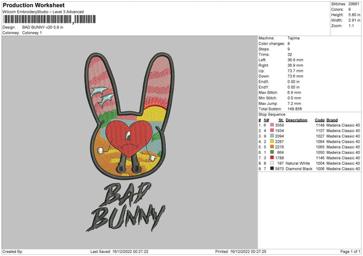Click the design name 'BAD BUNNY v20 5,8 in'
Viewport: 363px width, 256px height.
click(x=42, y=27)
